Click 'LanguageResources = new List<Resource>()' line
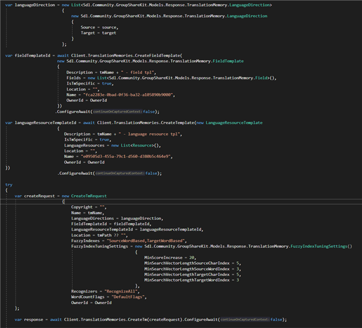 [x=113, y=145]
